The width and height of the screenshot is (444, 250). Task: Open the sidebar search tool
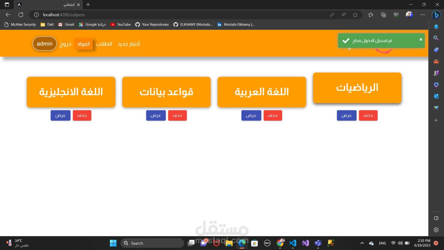[436, 38]
